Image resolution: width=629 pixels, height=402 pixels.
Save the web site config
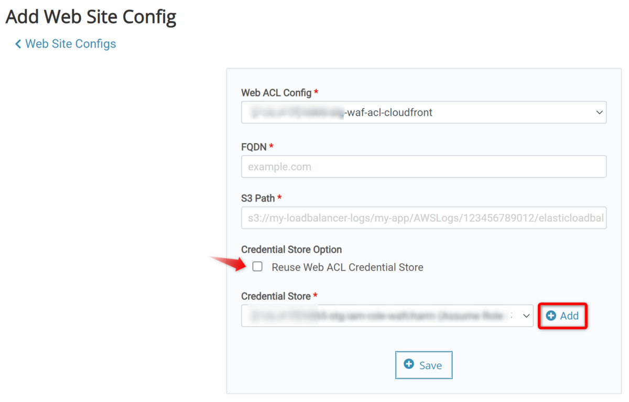pos(424,365)
